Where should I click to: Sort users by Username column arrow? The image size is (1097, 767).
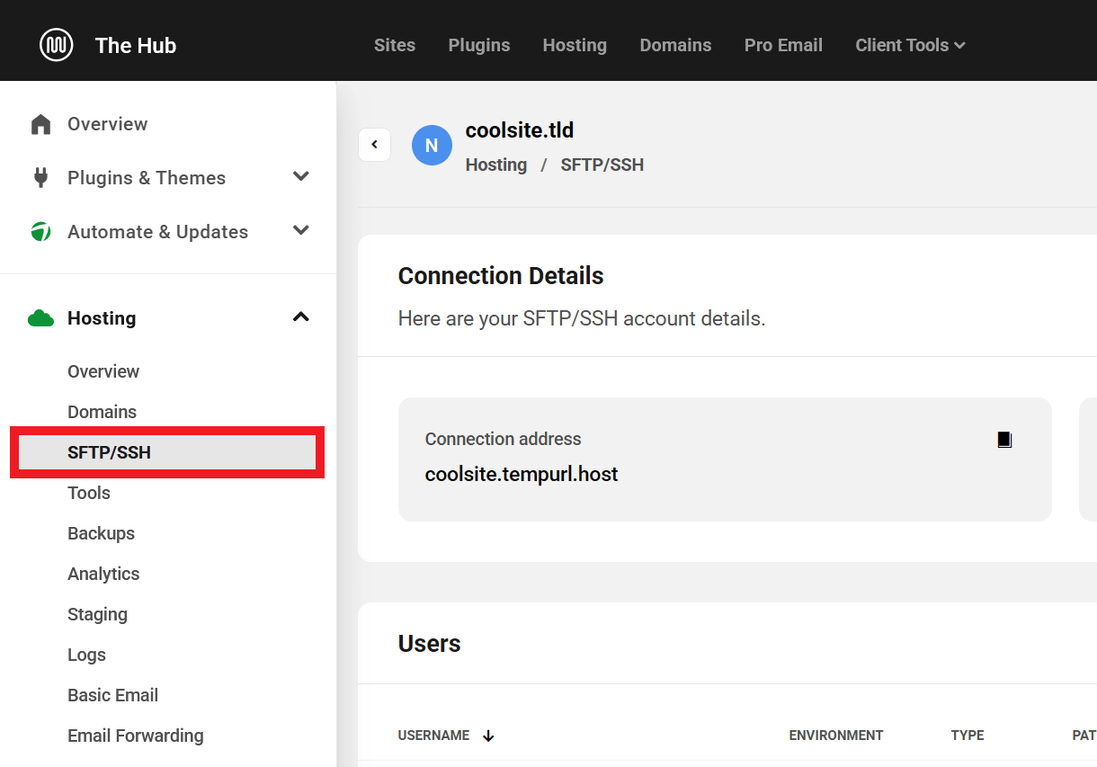[x=488, y=736]
